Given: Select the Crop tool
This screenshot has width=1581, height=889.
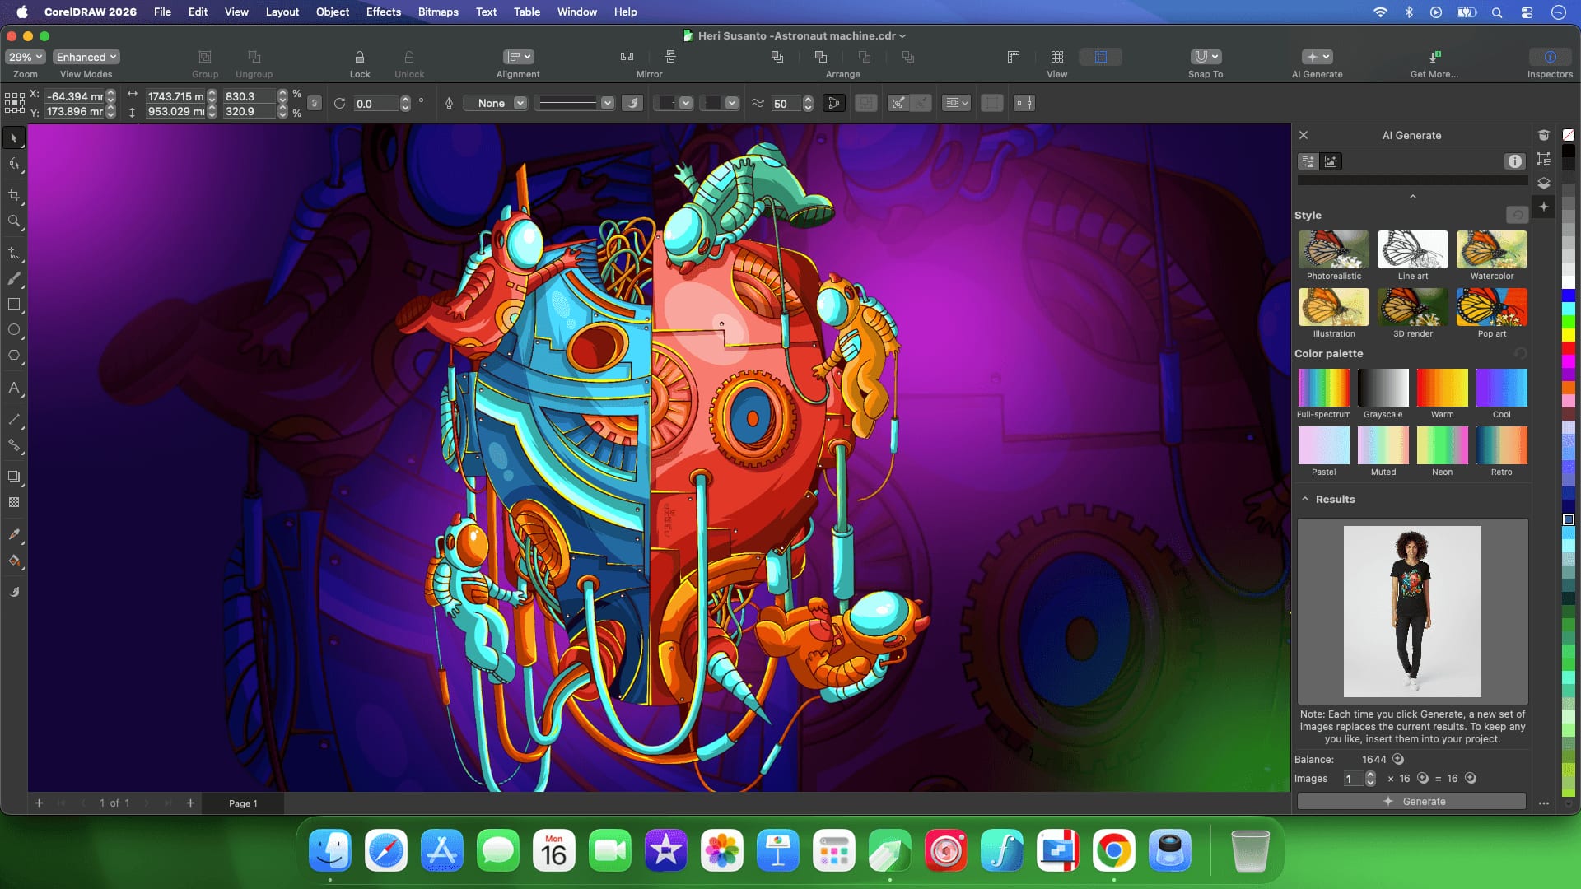Looking at the screenshot, I should 14,195.
